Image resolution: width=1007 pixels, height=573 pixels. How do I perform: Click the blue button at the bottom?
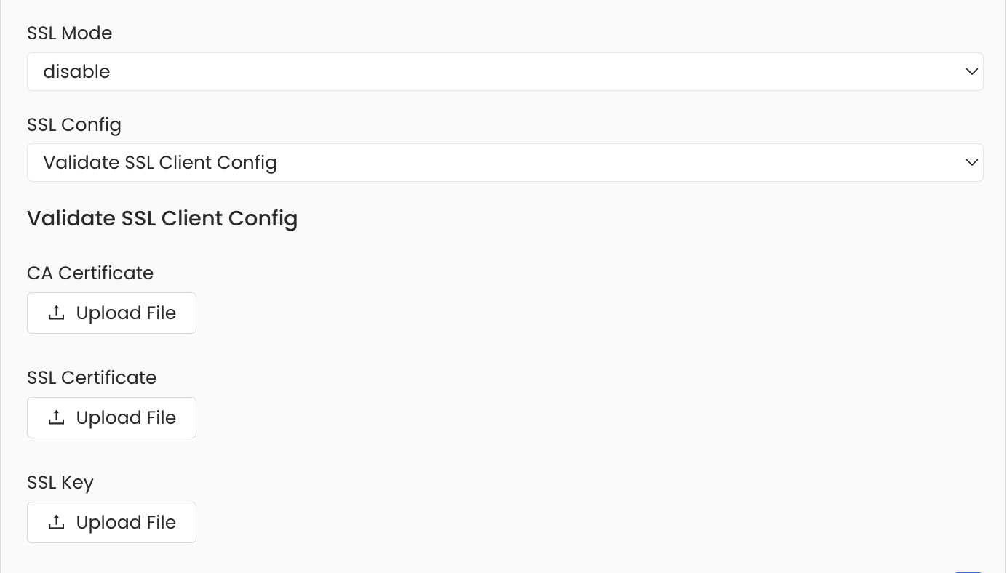[968, 570]
